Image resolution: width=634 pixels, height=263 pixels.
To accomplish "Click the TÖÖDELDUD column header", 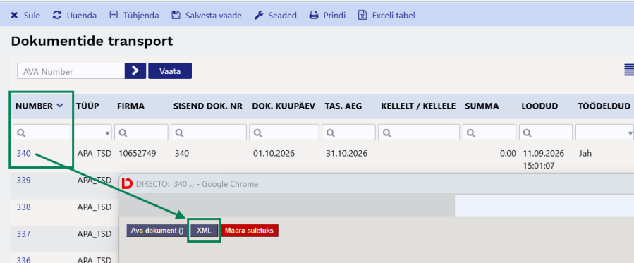I will coord(604,106).
